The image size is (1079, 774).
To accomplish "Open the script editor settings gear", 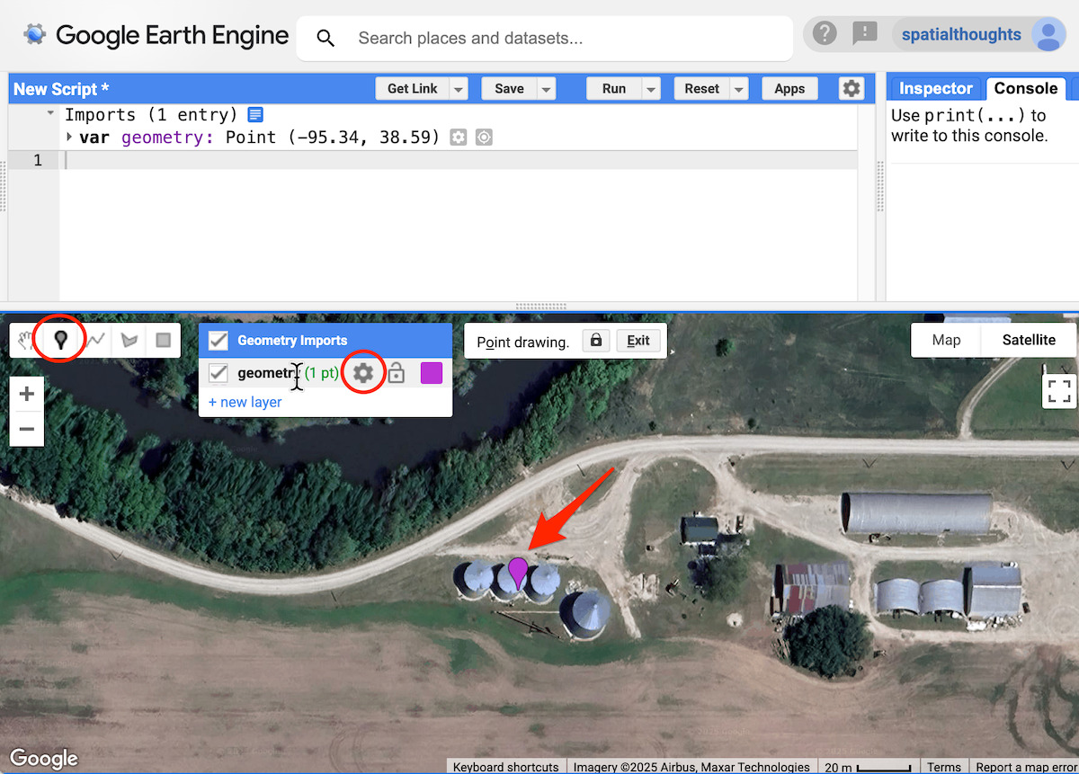I will pos(851,88).
